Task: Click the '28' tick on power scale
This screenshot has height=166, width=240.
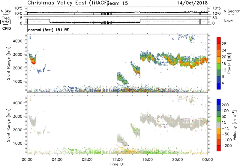Action: pyautogui.click(x=224, y=44)
